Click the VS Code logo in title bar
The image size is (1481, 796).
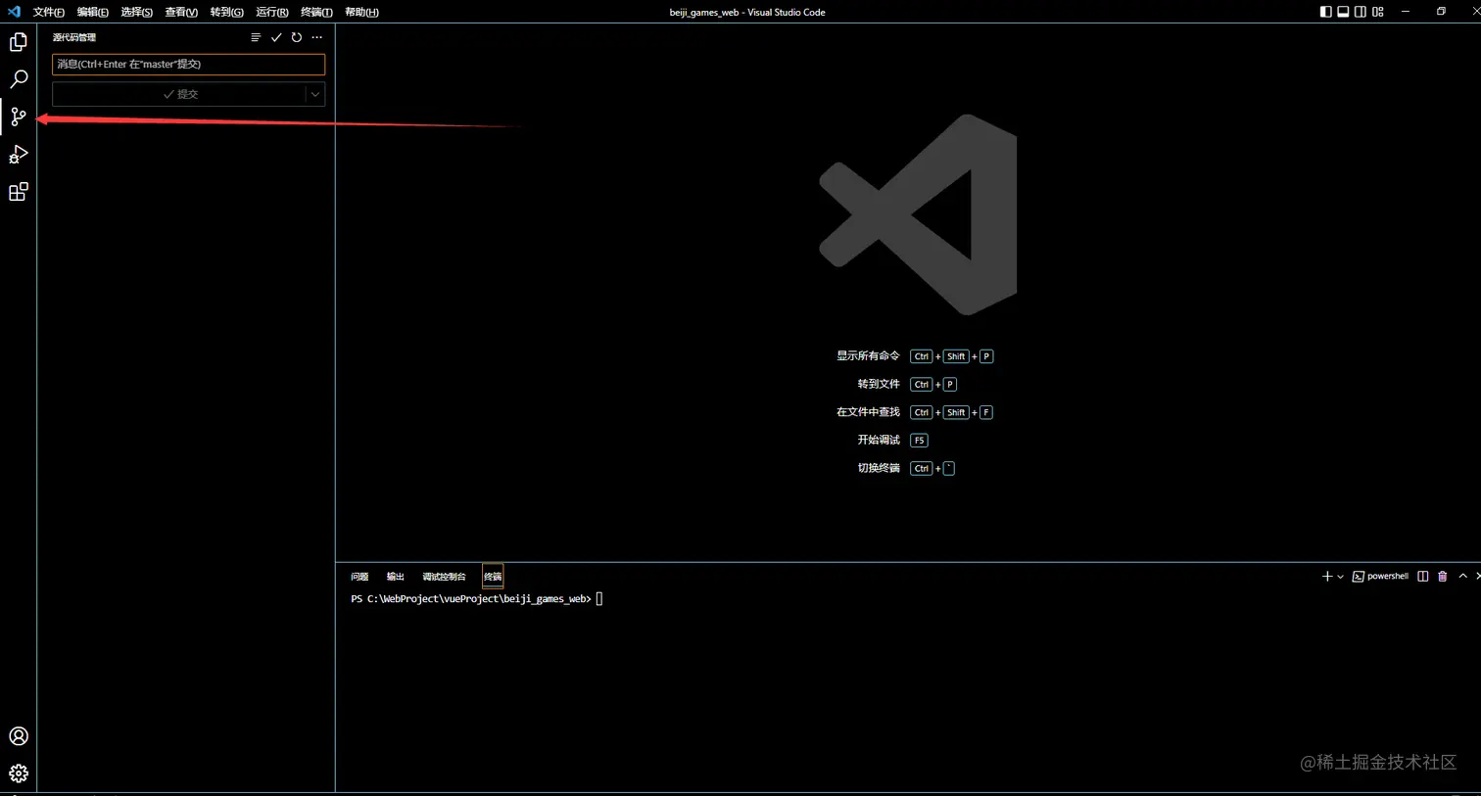coord(14,12)
